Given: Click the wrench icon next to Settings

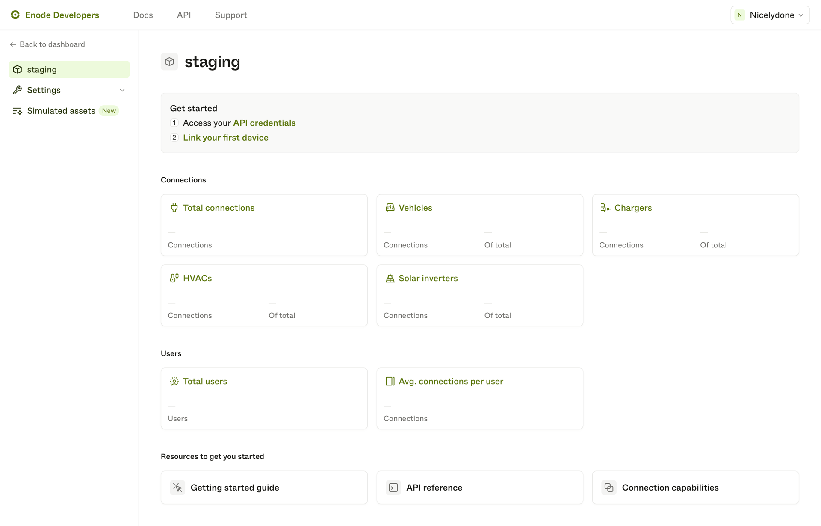Looking at the screenshot, I should tap(18, 90).
